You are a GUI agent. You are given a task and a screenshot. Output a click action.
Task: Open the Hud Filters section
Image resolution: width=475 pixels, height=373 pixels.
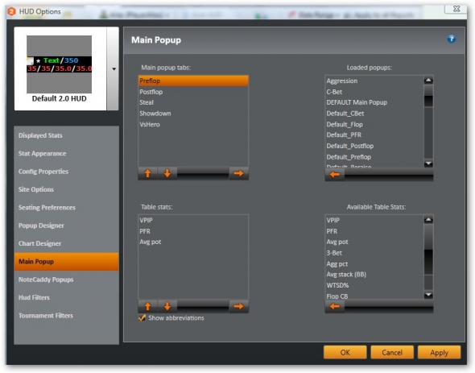pos(66,297)
